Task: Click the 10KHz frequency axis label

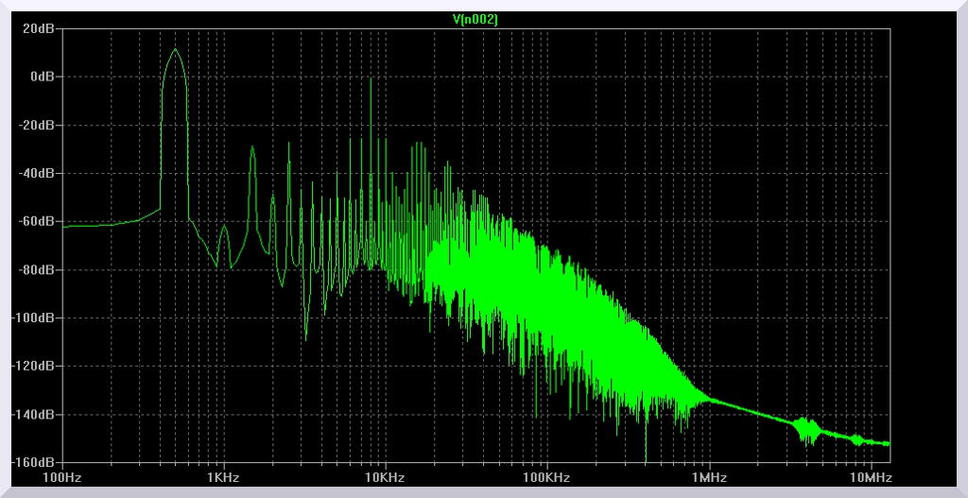Action: 385,478
